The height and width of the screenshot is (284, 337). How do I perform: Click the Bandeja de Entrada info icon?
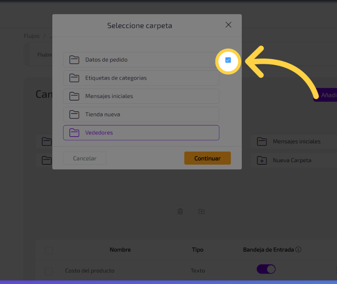[298, 249]
